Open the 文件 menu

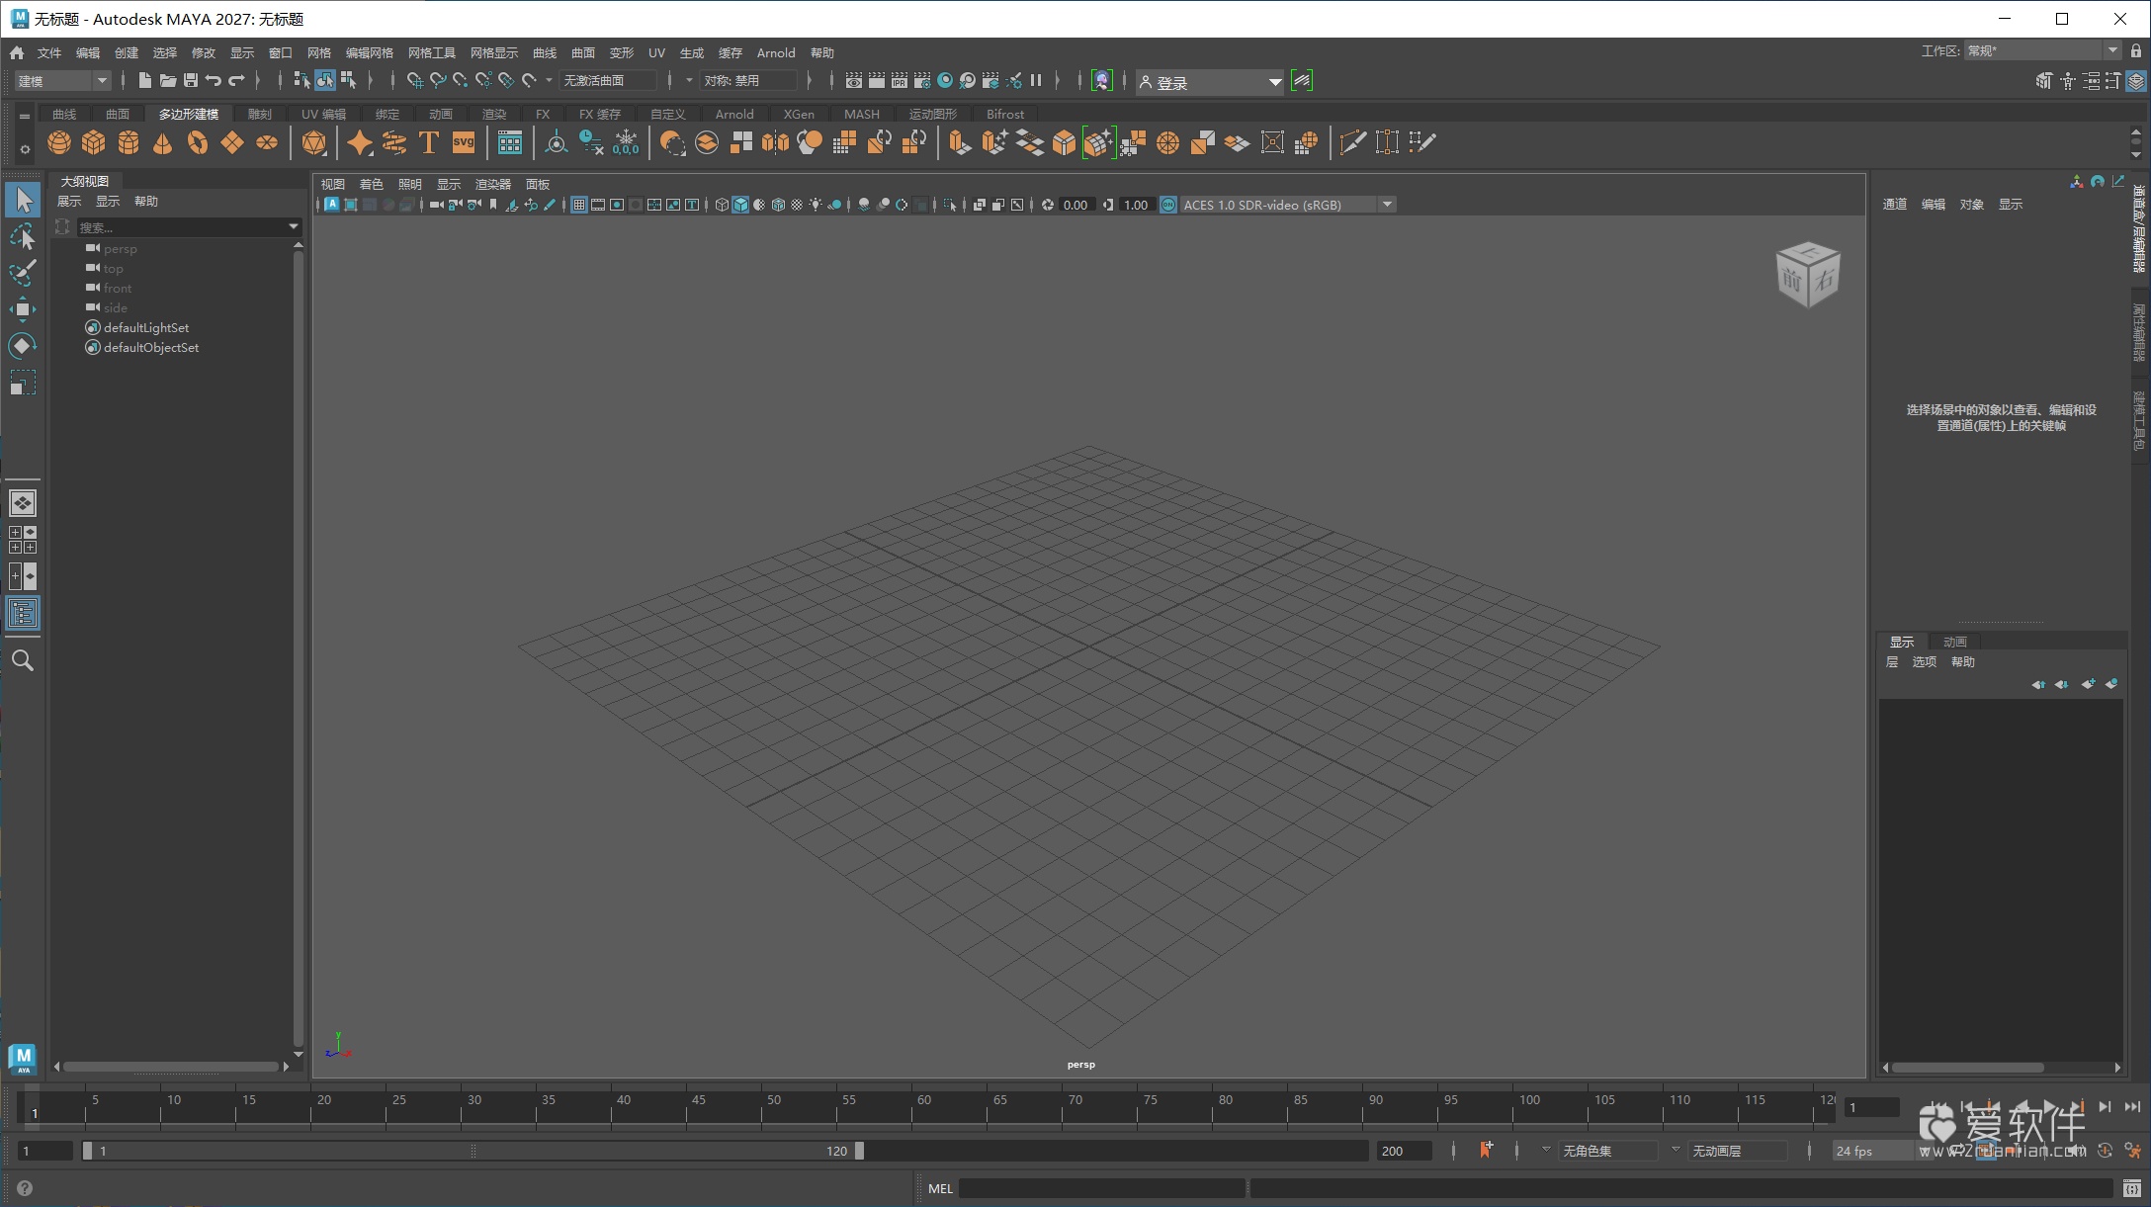(47, 52)
